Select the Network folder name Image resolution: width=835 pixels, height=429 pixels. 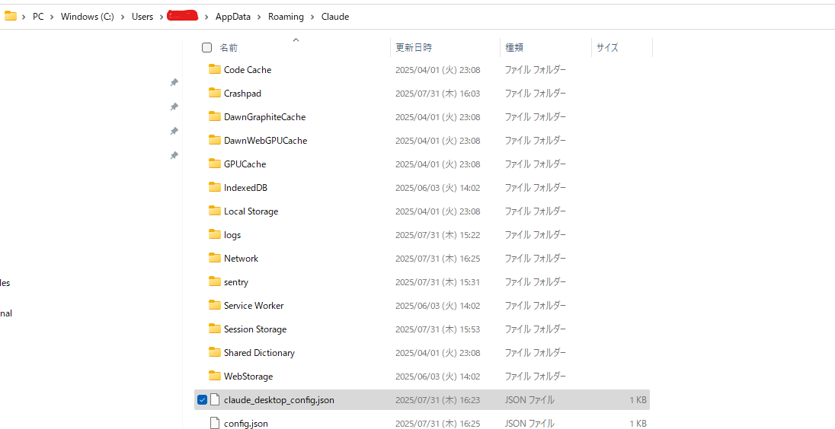[x=242, y=258]
